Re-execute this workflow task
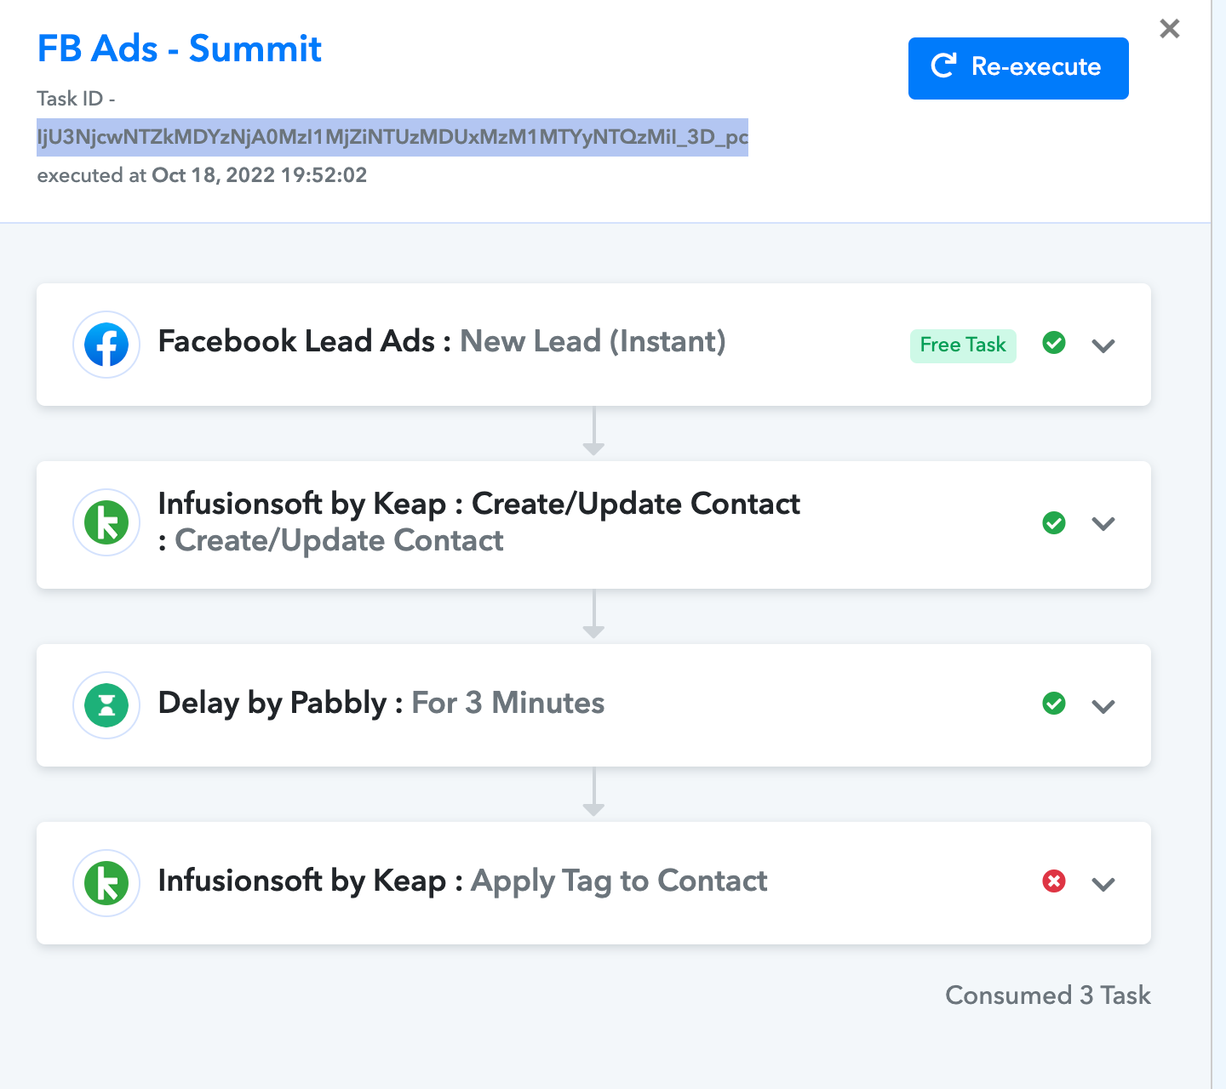Screen dimensions: 1226x1089 (x=1018, y=68)
